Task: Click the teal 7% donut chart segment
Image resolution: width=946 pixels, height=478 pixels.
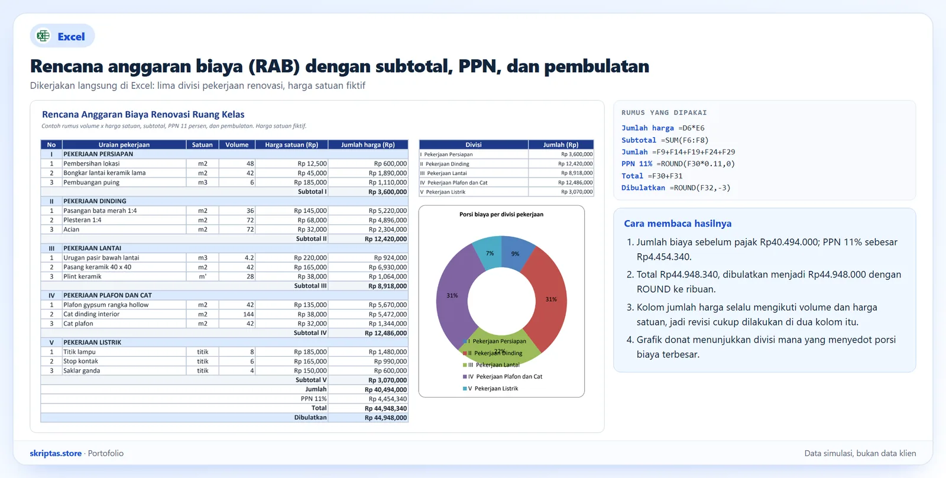Action: point(489,253)
